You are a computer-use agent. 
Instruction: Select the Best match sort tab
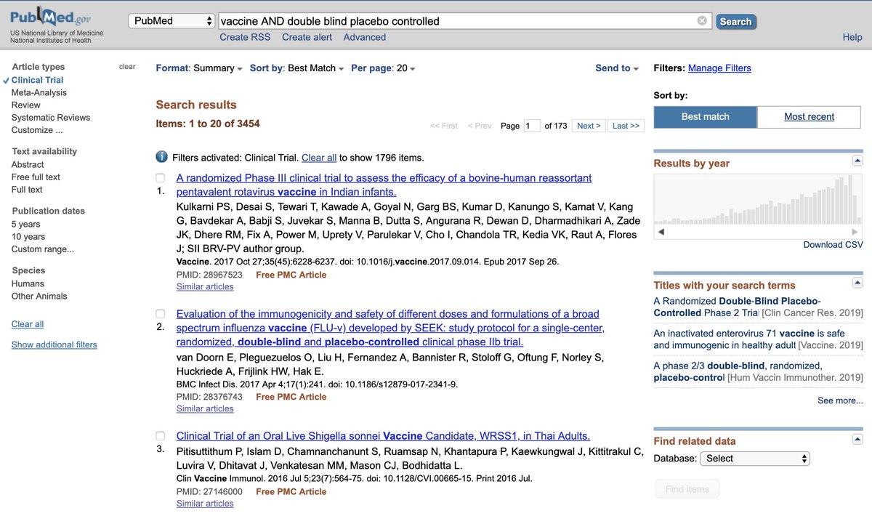[x=705, y=117]
